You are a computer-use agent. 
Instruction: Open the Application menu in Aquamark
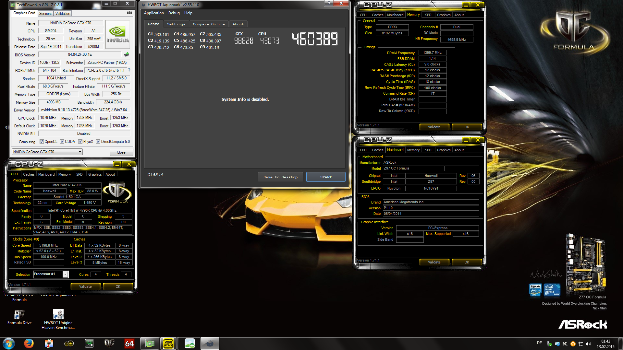click(x=154, y=13)
